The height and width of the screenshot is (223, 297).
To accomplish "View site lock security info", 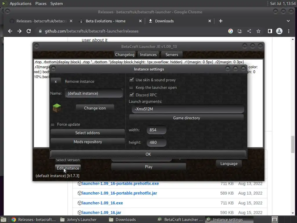I will click(40, 31).
